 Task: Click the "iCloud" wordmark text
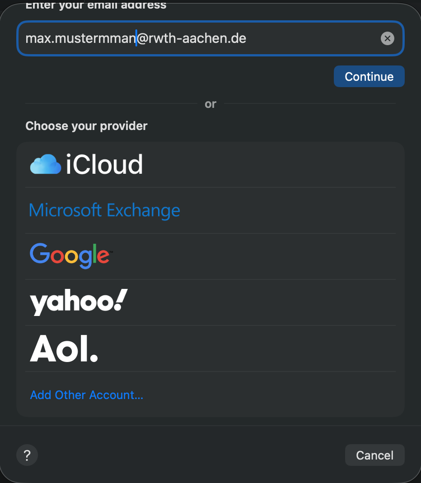click(x=104, y=164)
